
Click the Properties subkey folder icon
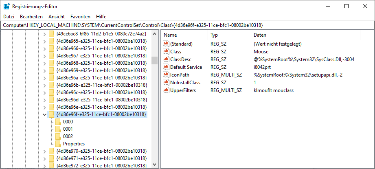[x=57, y=144]
